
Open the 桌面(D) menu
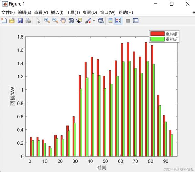pyautogui.click(x=90, y=12)
